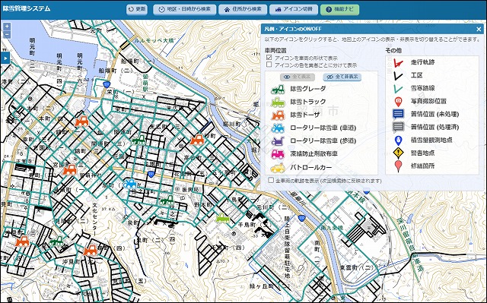This screenshot has height=303, width=487.
Task: Toggle the ロータリー除雪車 (車道) icon
Action: (278, 128)
